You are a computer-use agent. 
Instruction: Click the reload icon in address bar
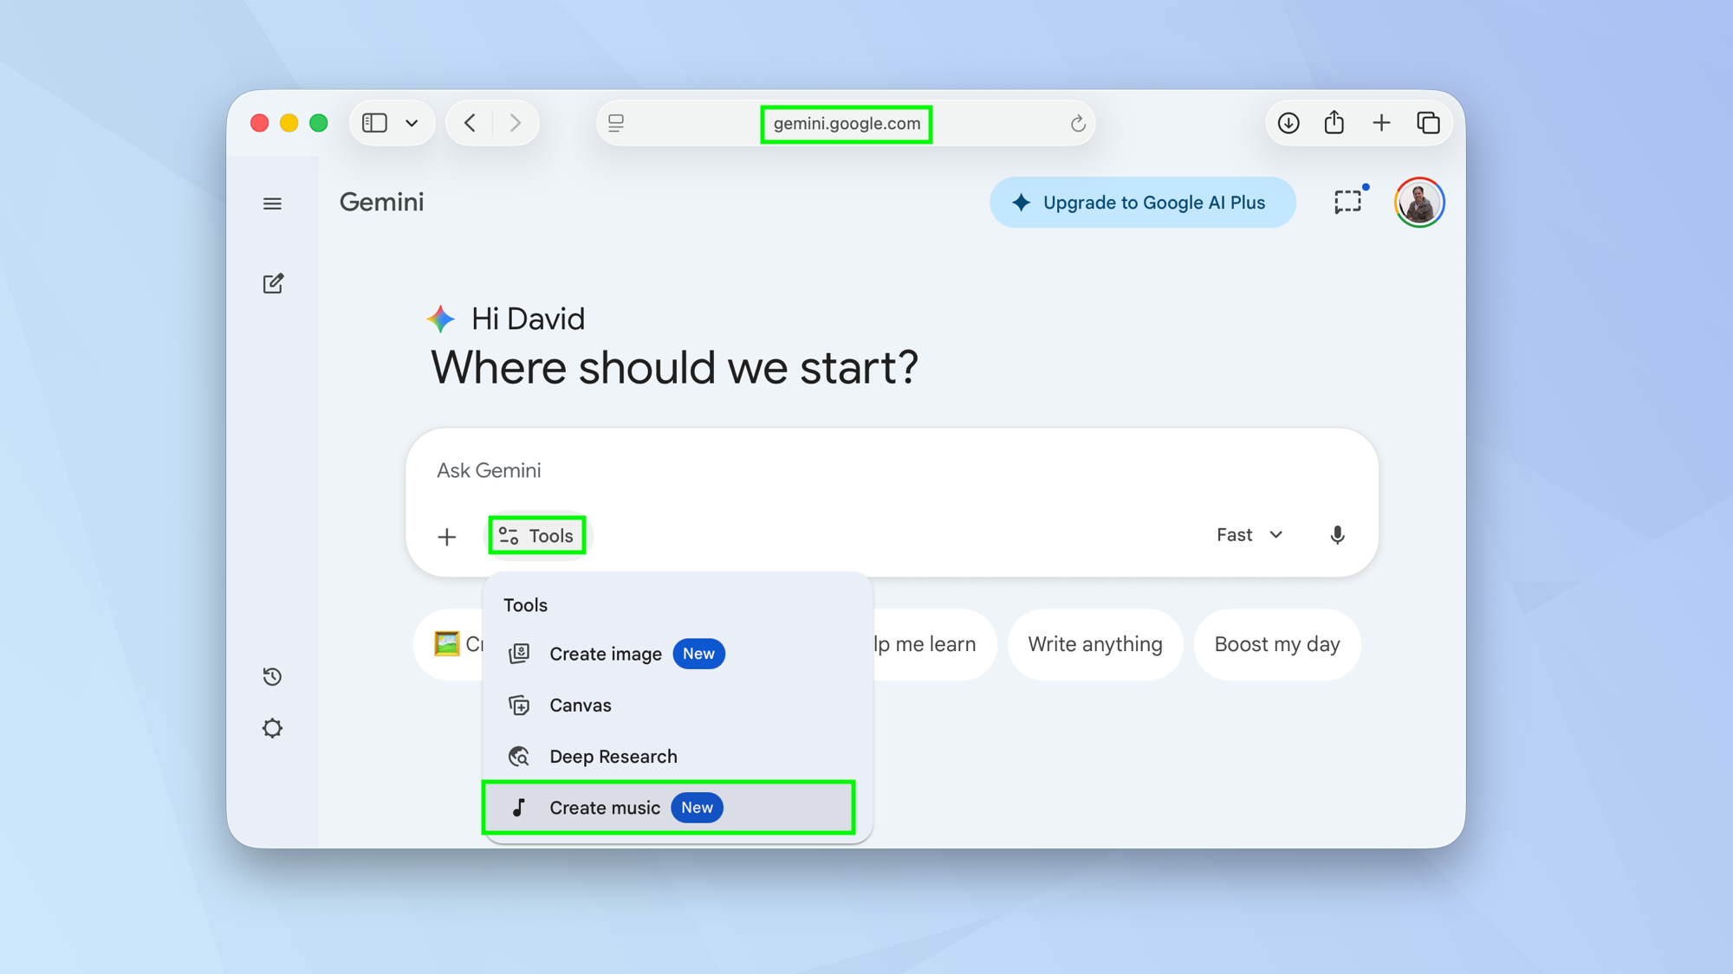(x=1077, y=123)
